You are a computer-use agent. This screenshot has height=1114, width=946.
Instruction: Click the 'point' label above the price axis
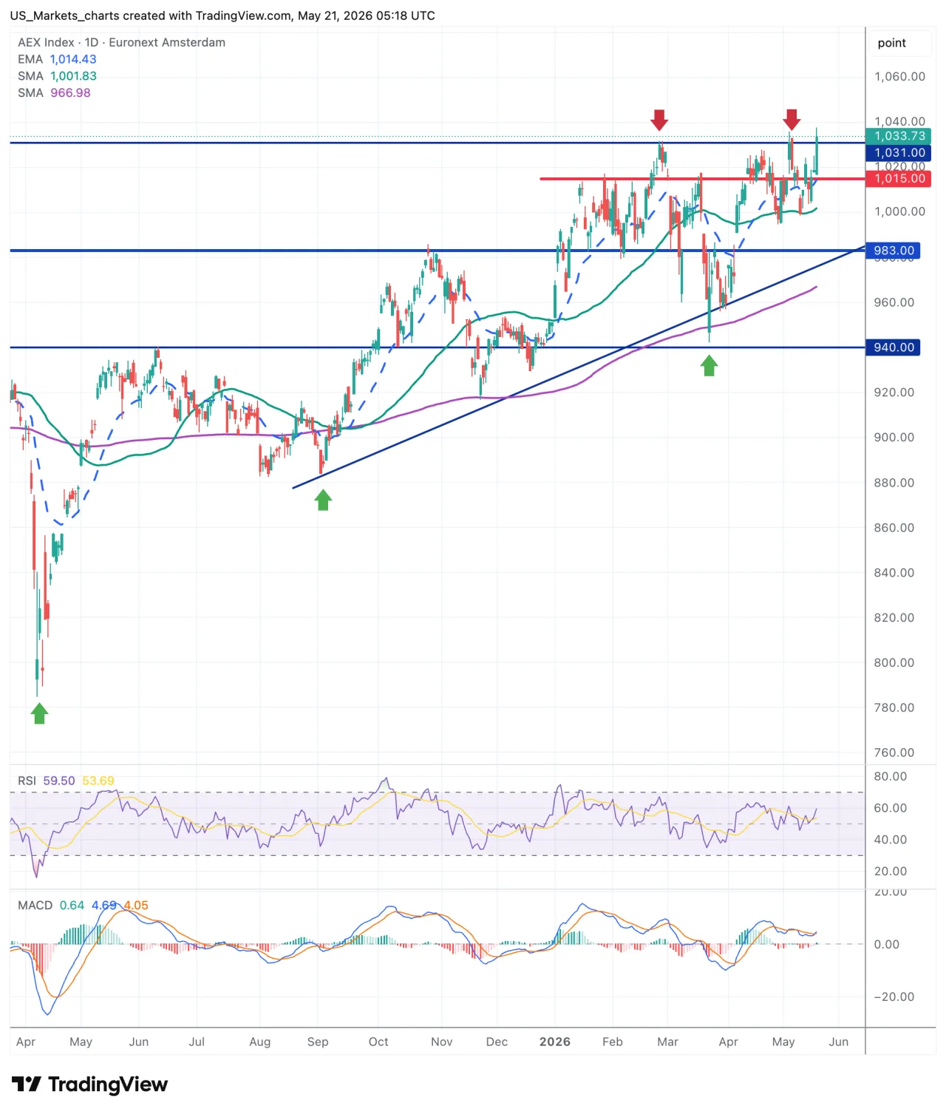pyautogui.click(x=891, y=43)
